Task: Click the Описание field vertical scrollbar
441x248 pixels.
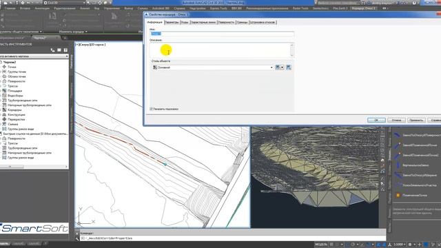Action: (292, 50)
